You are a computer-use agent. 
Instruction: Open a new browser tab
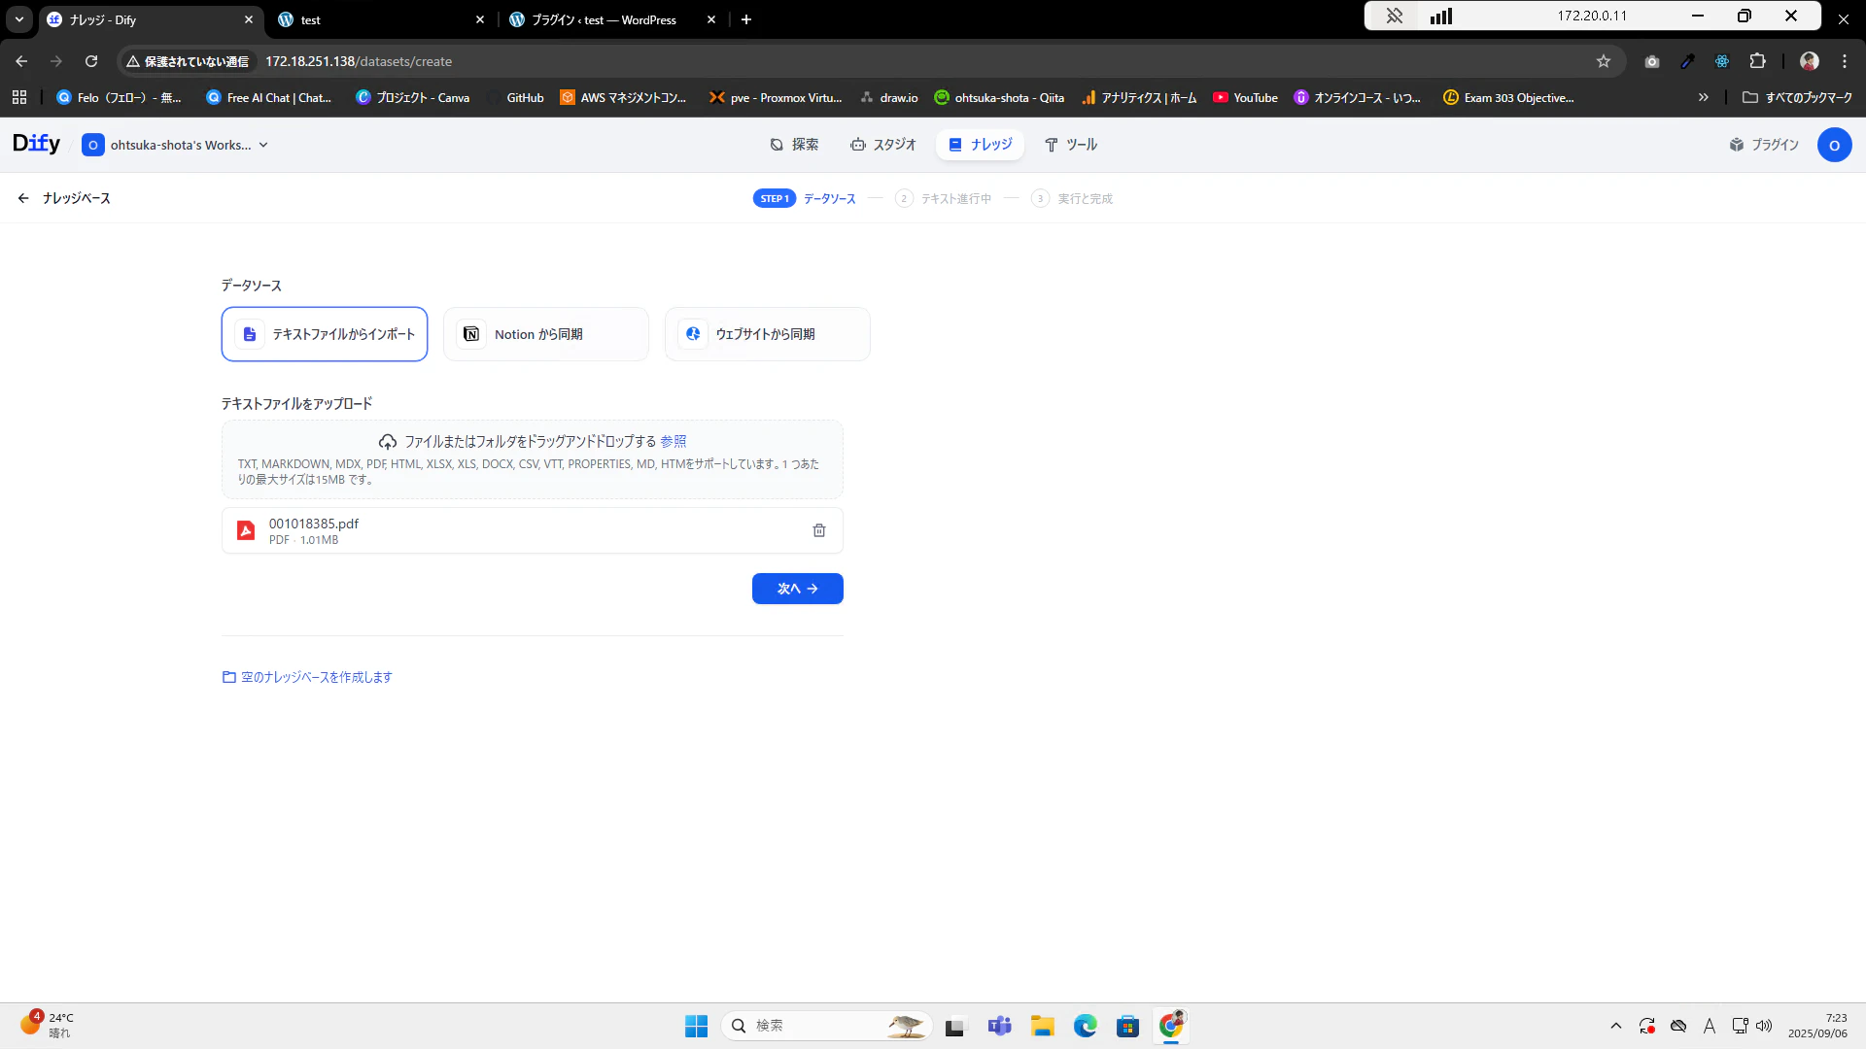[x=746, y=19]
